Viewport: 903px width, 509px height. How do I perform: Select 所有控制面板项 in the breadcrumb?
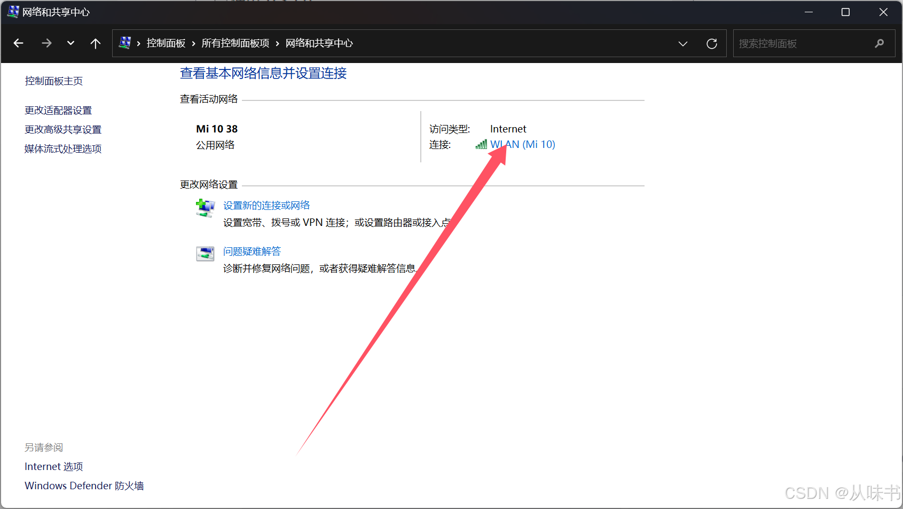235,43
